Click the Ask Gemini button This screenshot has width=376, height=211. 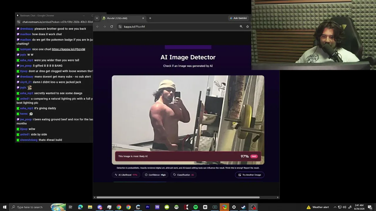238,18
